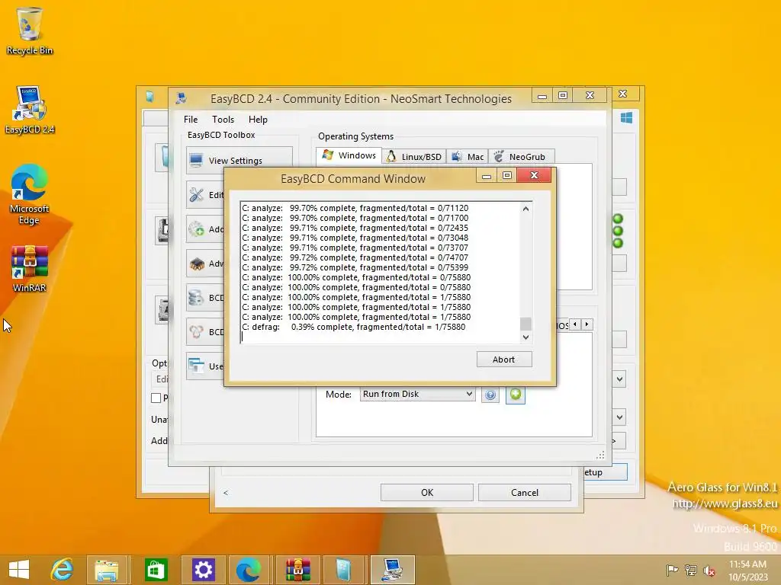Open the Recycle Bin desktop icon
This screenshot has height=585, width=781.
[30, 30]
